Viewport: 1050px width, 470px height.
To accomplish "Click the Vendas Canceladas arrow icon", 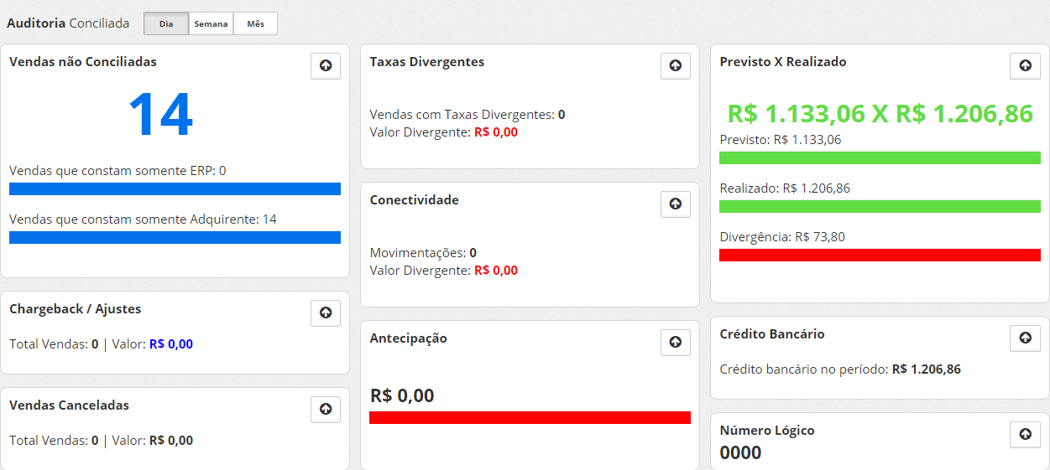I will point(326,409).
